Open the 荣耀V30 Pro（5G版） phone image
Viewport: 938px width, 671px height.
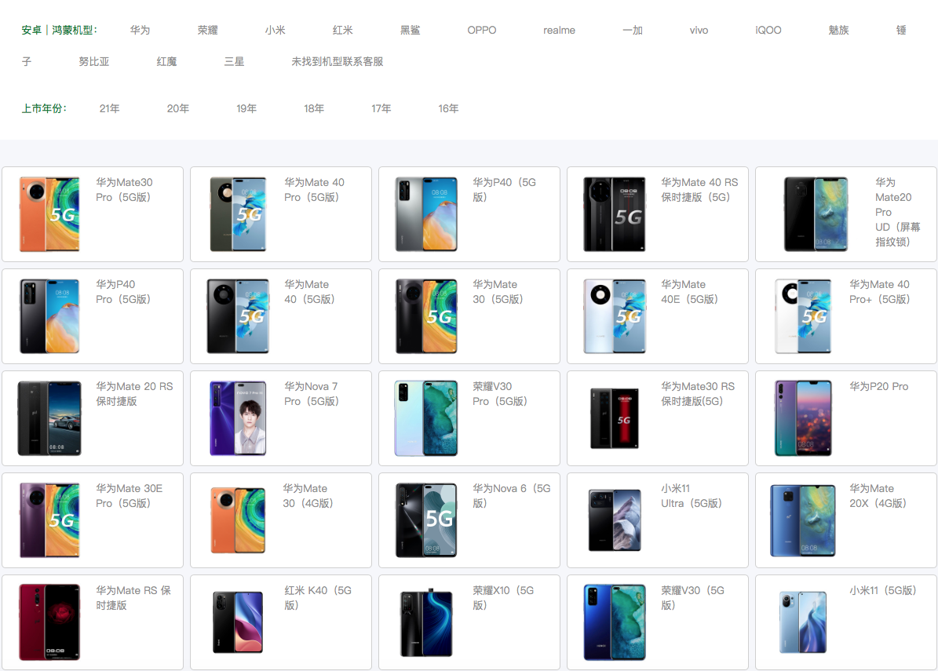[x=426, y=418]
